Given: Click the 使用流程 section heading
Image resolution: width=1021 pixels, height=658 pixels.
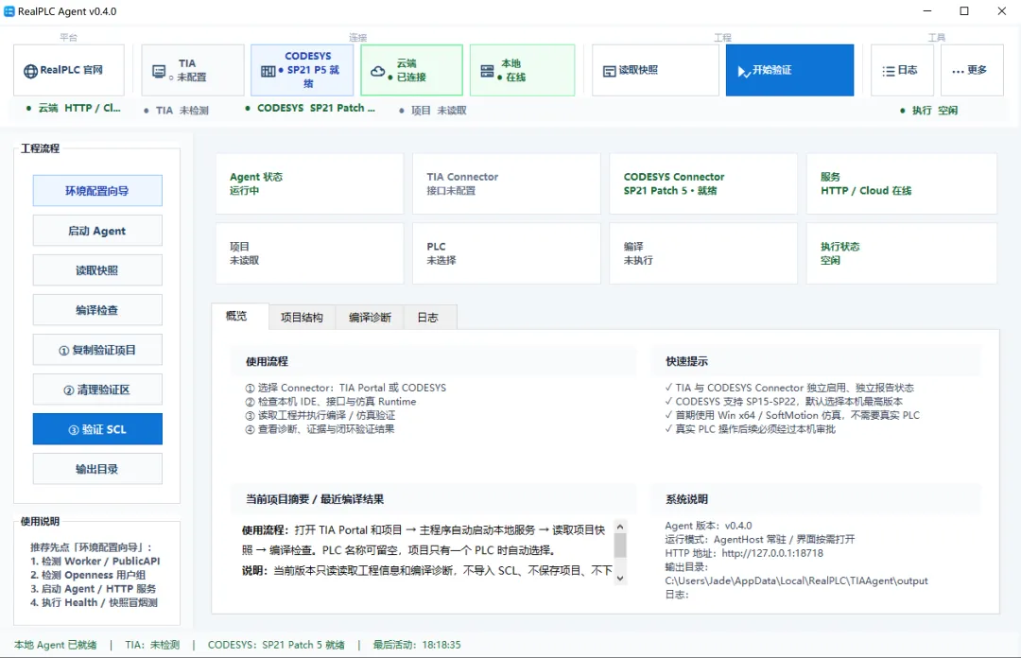Looking at the screenshot, I should pyautogui.click(x=267, y=361).
